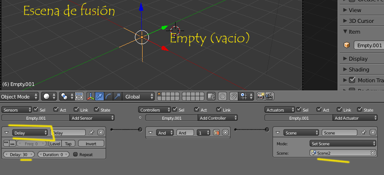The width and height of the screenshot is (384, 175).
Task: Click the Delay: 30 value field
Action: (x=19, y=154)
